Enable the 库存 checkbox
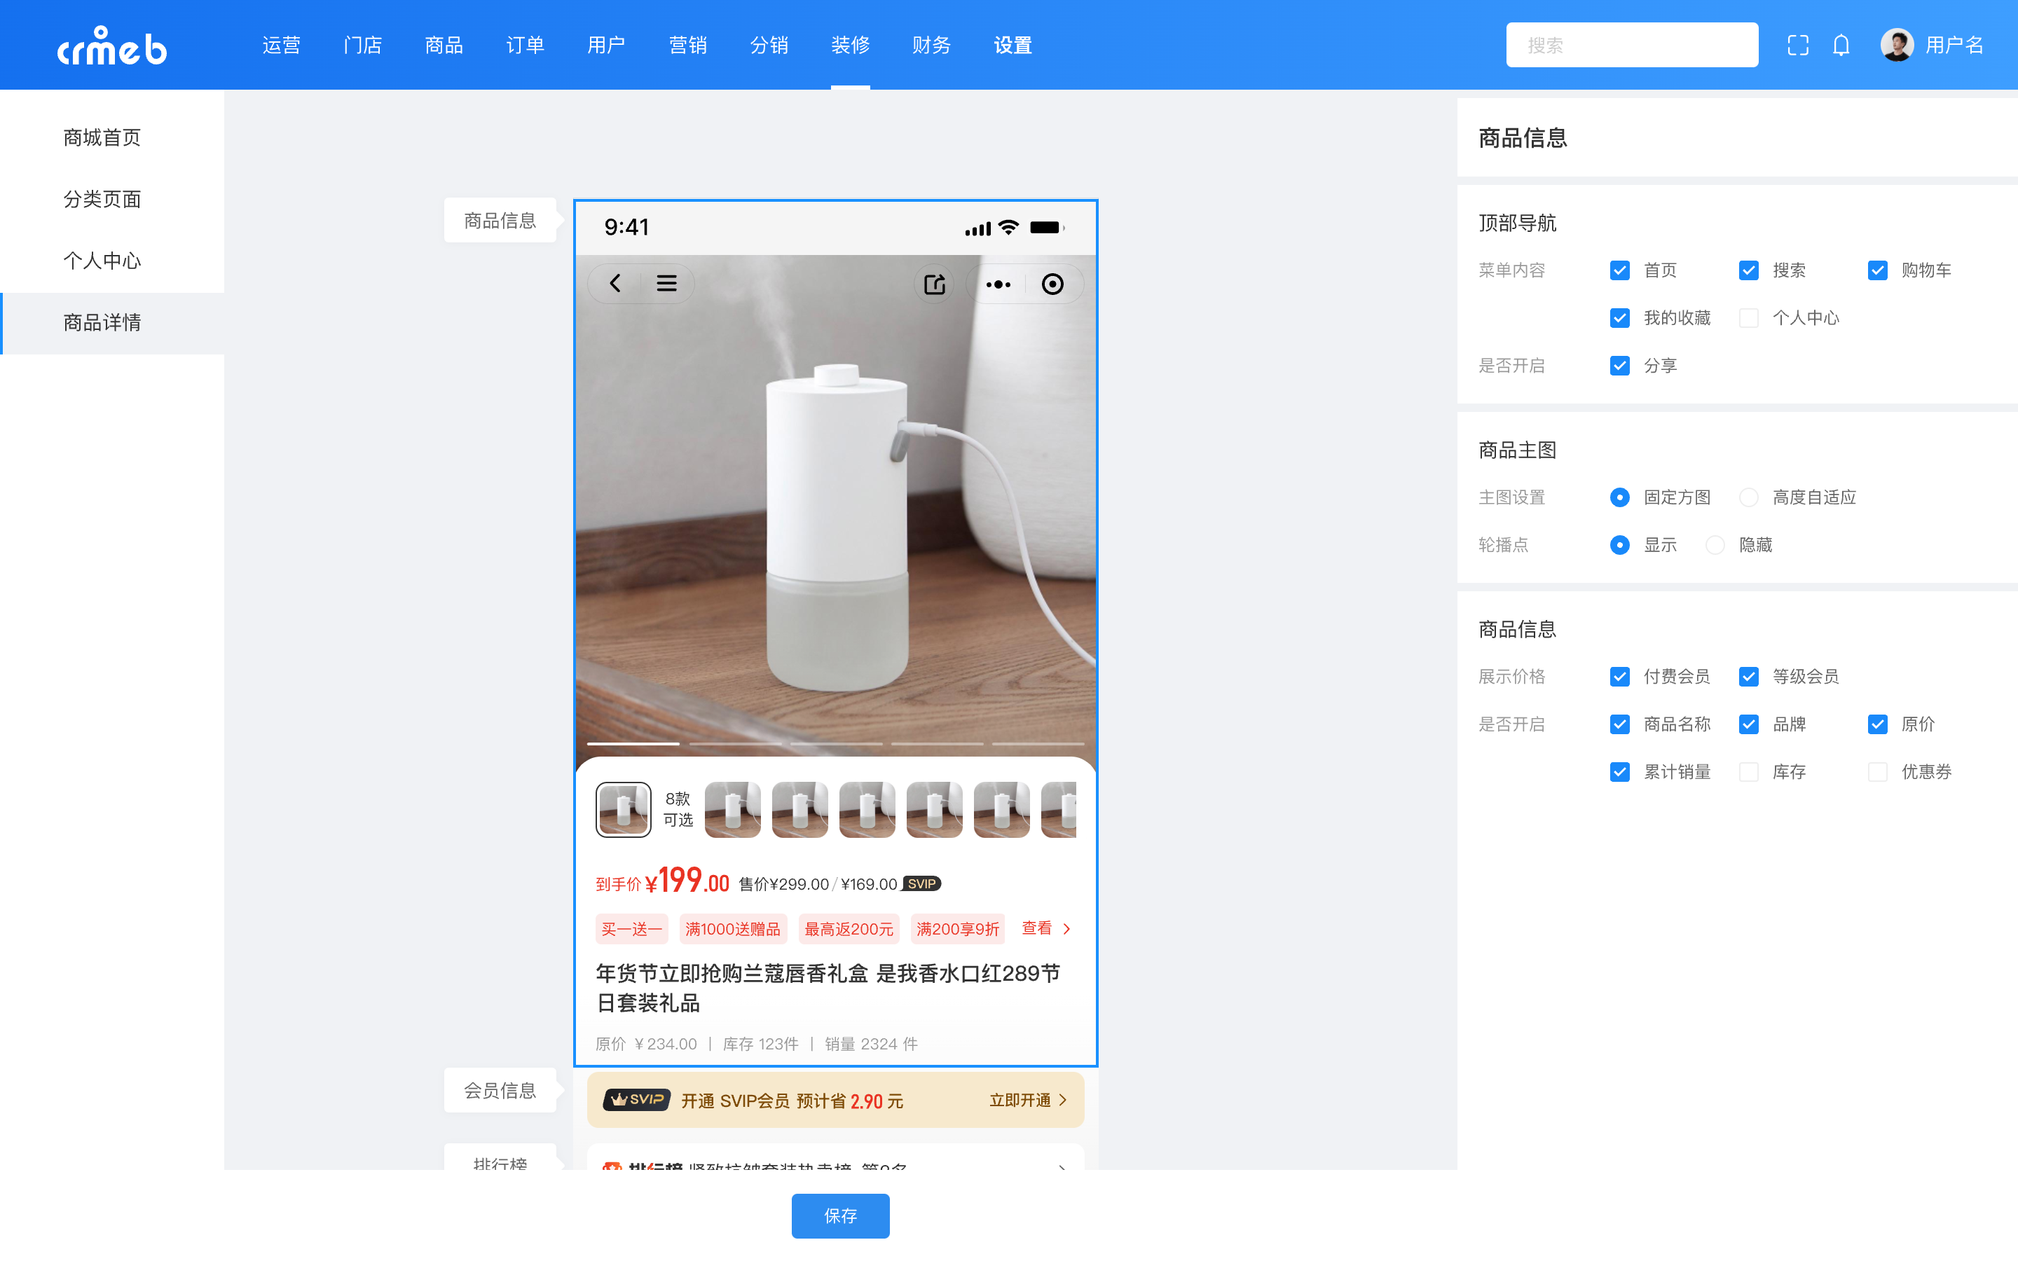The image size is (2018, 1261). pos(1749,771)
